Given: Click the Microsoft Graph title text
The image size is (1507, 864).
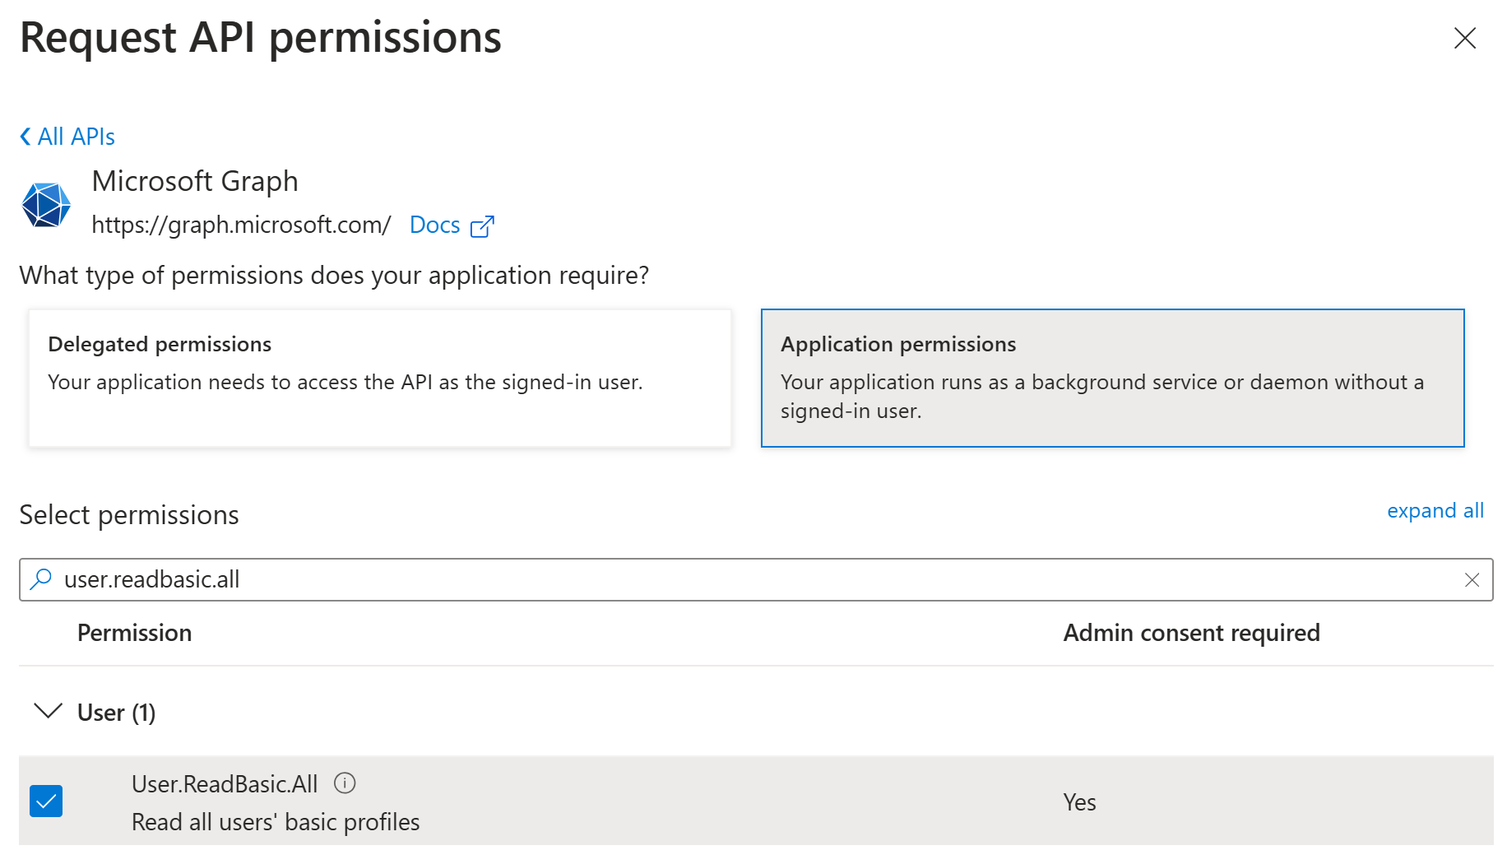Looking at the screenshot, I should [195, 182].
